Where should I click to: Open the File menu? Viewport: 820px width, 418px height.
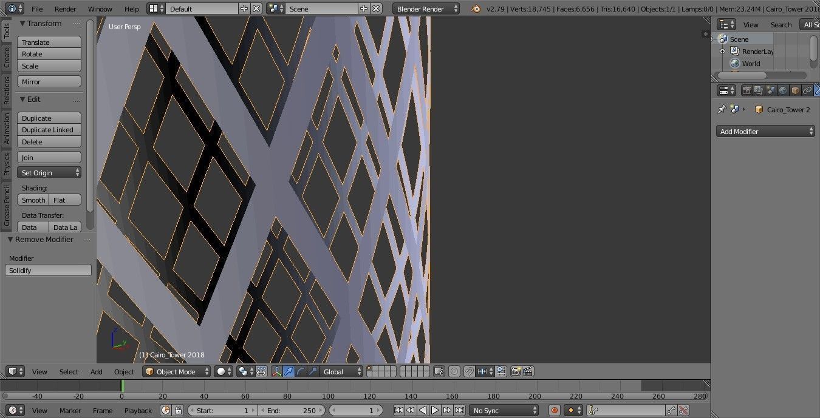coord(37,8)
